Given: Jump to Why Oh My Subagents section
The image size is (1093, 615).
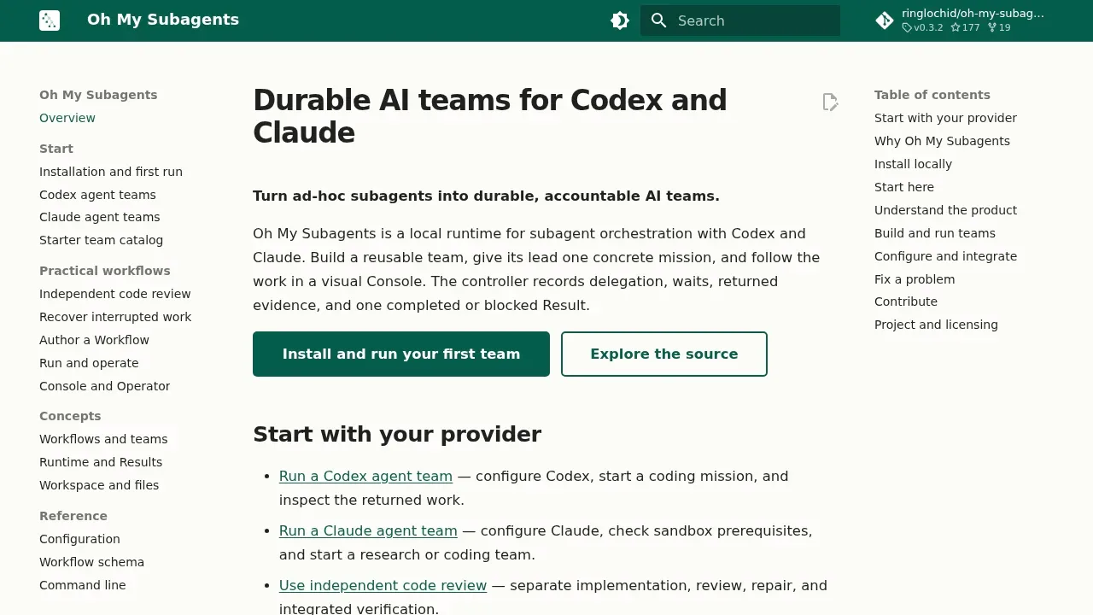Looking at the screenshot, I should pos(942,141).
